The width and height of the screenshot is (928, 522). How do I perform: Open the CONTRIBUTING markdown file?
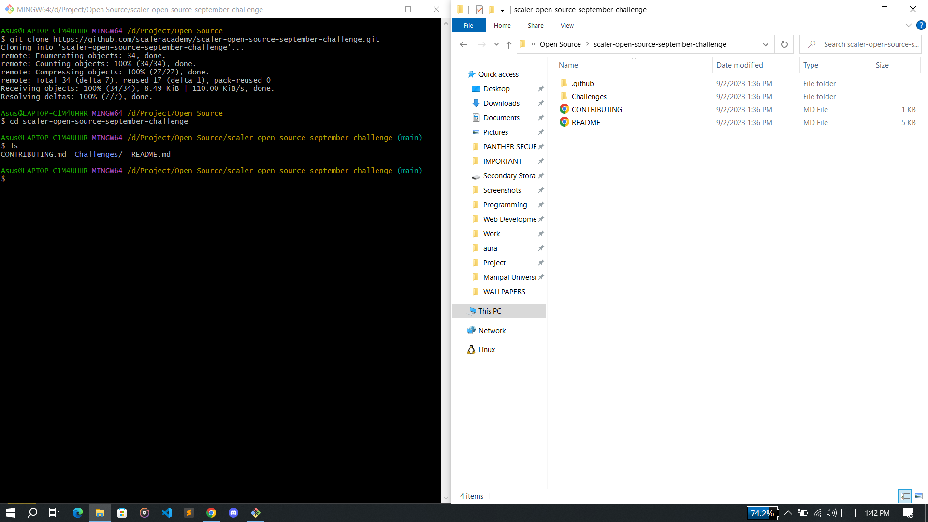coord(596,109)
